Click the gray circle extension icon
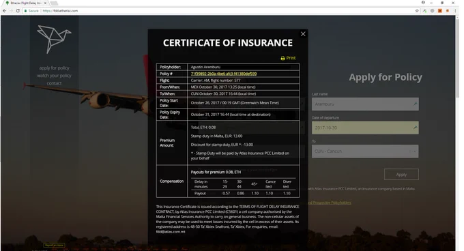The height and width of the screenshot is (251, 464). pos(433,11)
